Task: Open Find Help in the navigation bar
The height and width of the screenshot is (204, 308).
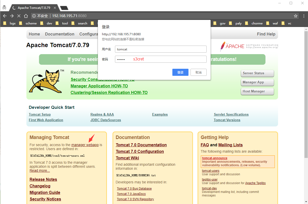Action: pos(266,34)
